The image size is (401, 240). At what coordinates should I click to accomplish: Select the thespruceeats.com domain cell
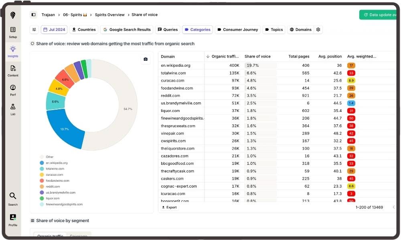pos(182,126)
